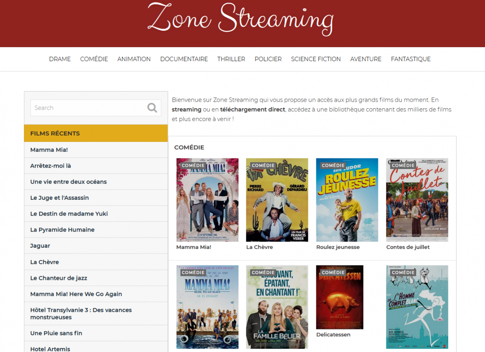Open the Comédie genre menu
Viewport: 485px width, 352px height.
coord(94,59)
